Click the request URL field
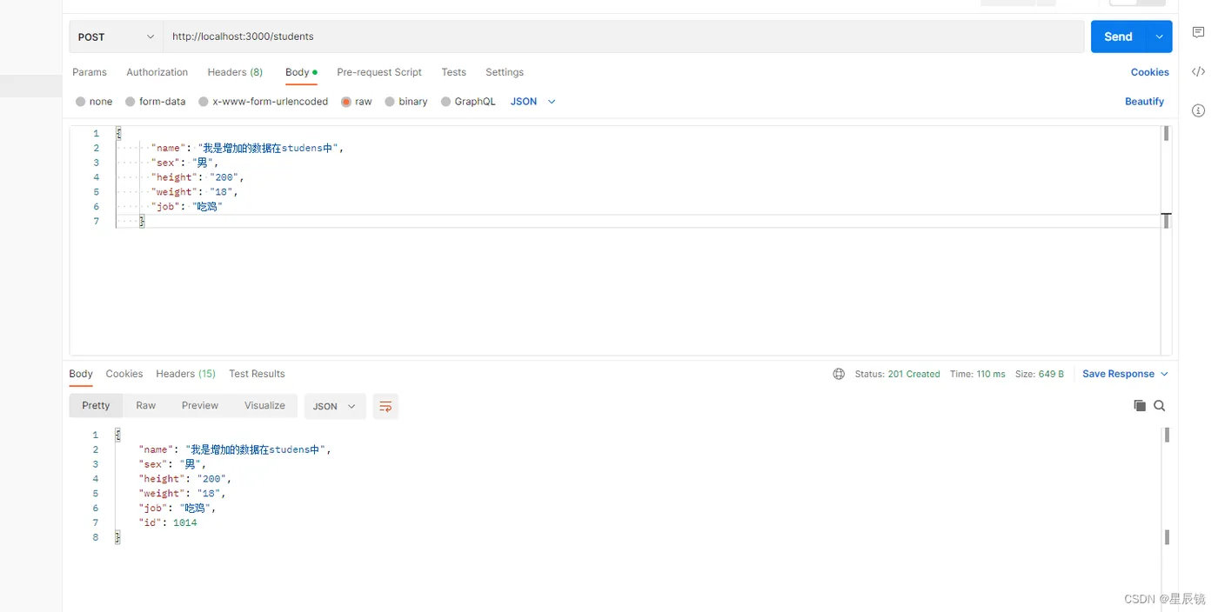 coord(624,37)
